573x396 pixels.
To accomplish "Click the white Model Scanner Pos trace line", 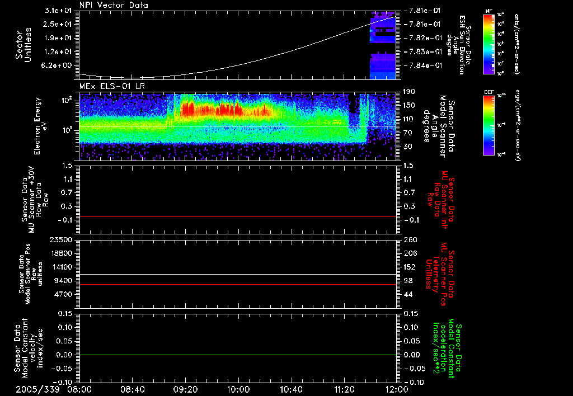I will pyautogui.click(x=238, y=274).
